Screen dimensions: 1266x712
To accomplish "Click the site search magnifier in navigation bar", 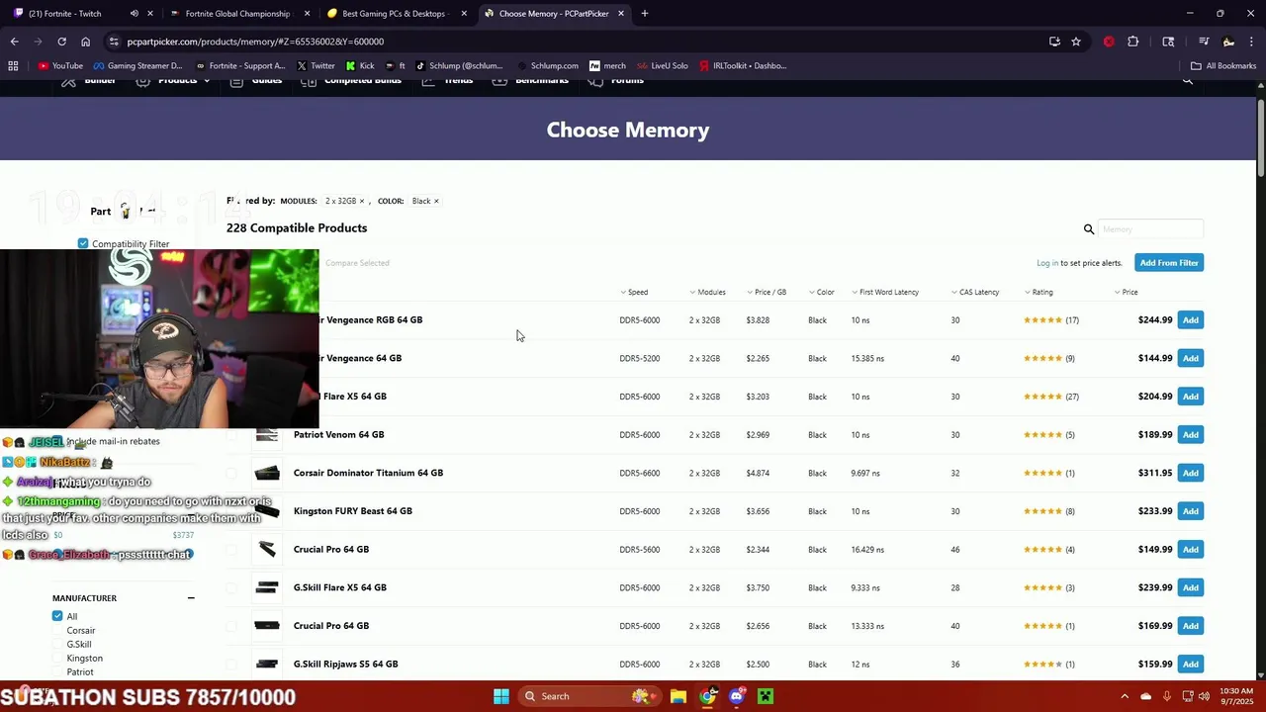I will 1188,81.
